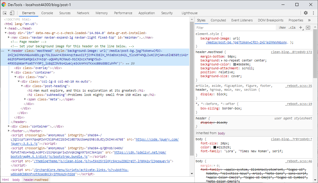318x183 pixels.
Task: Click the Elements panel scroll up arrow
Action: 192,20
